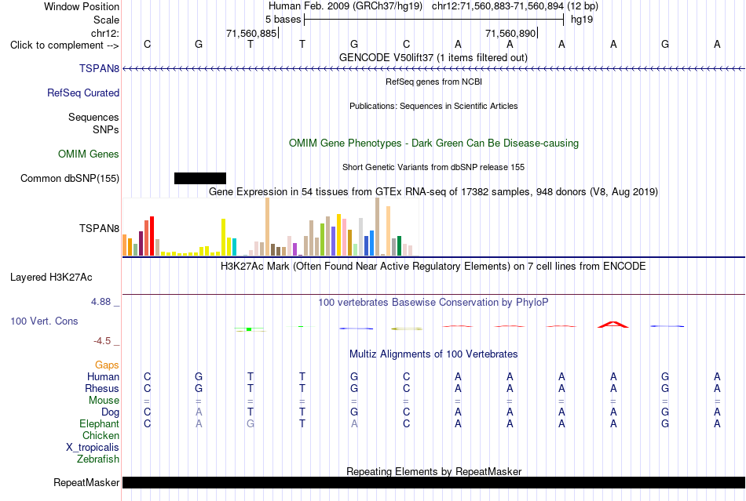The height and width of the screenshot is (501, 746).
Task: Click the purple bar in GTEx chart
Action: tap(294, 249)
